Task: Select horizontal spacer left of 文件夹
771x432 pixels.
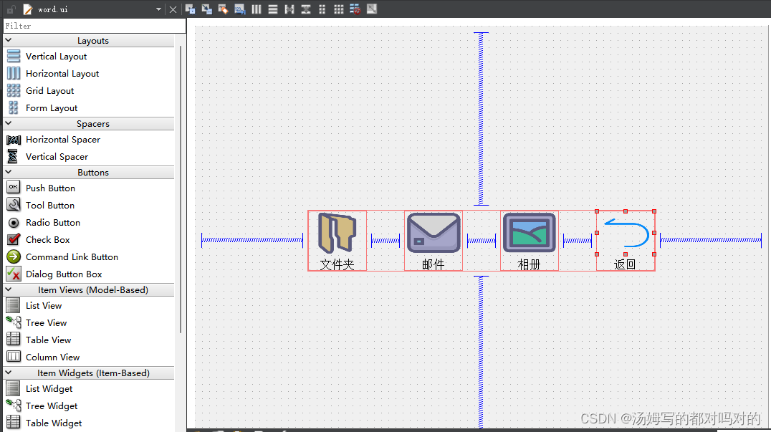Action: (x=252, y=240)
